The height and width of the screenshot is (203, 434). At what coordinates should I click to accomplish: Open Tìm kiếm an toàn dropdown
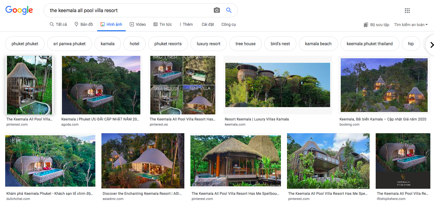click(x=411, y=25)
